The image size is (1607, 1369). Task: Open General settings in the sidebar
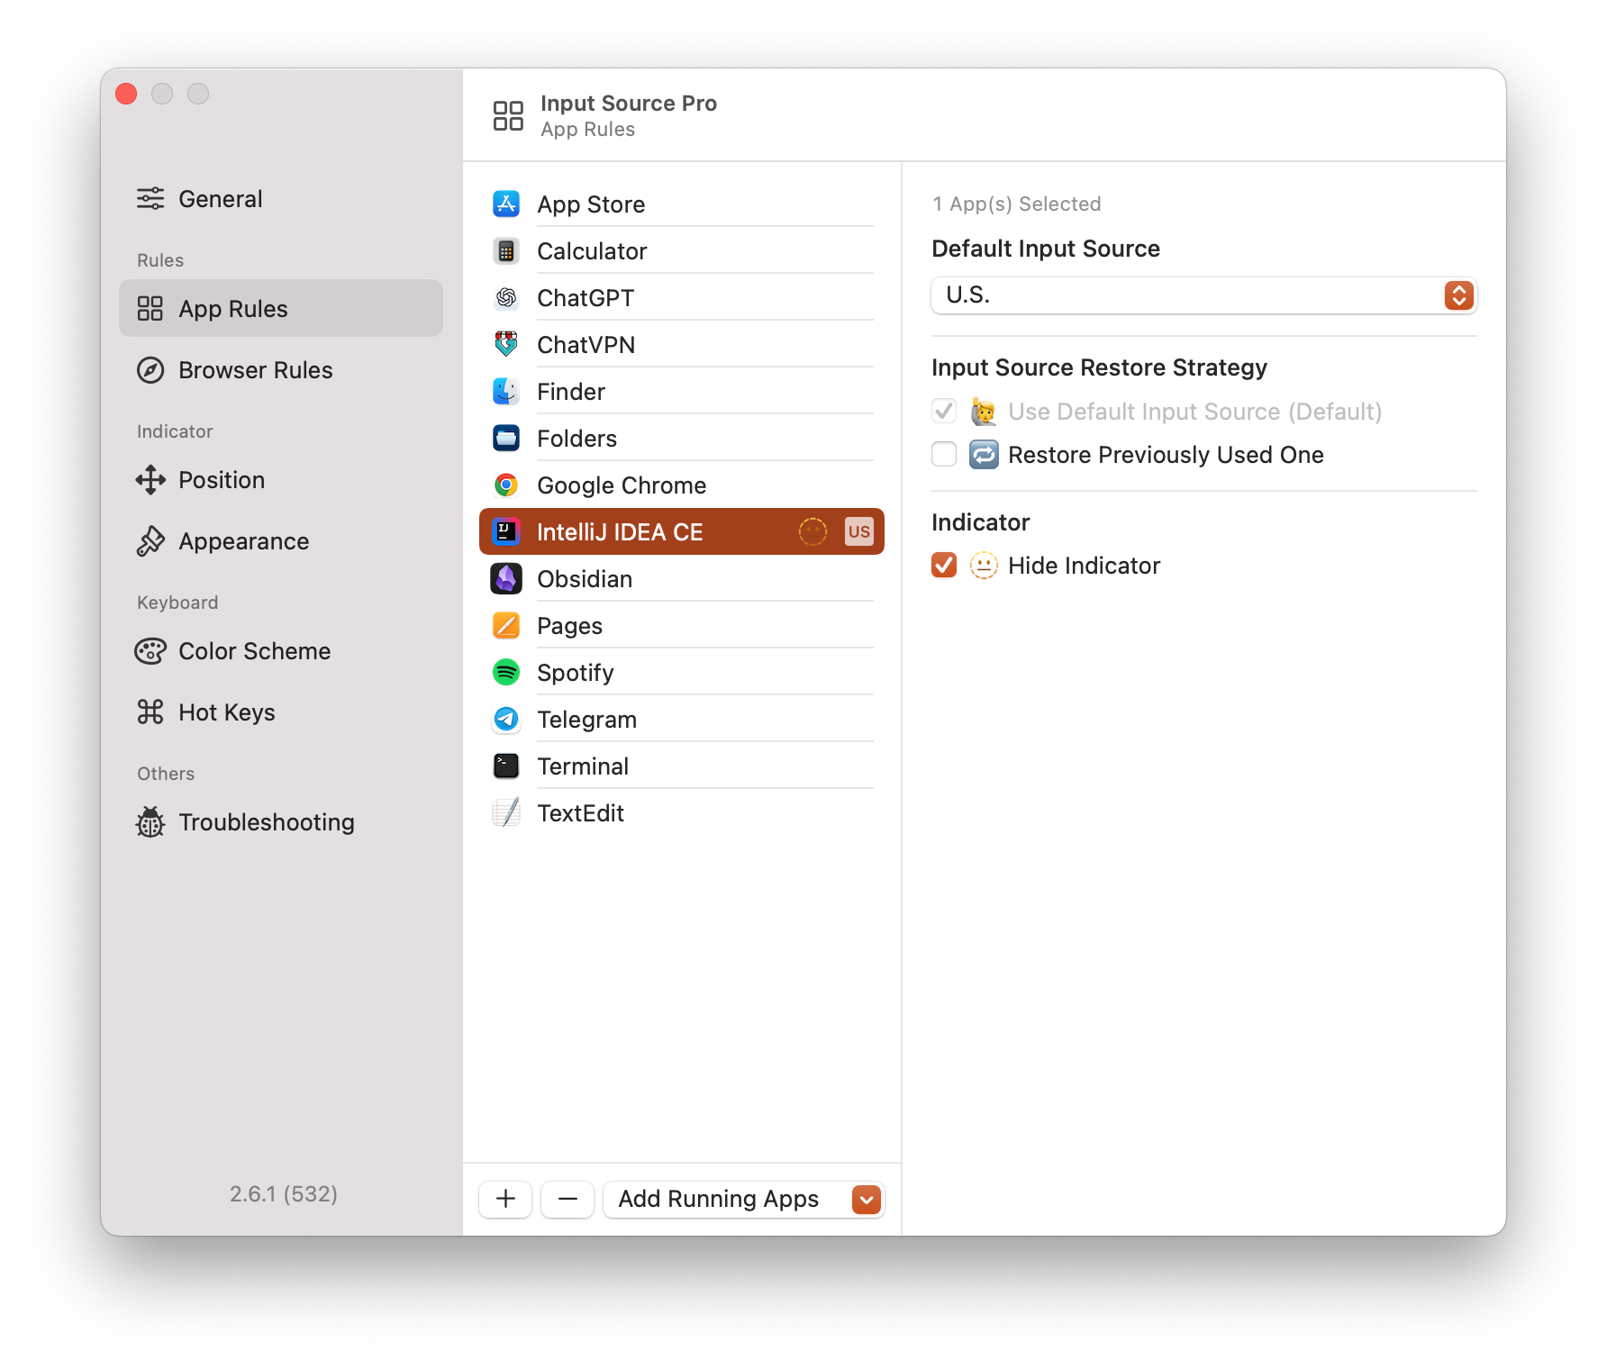[281, 199]
